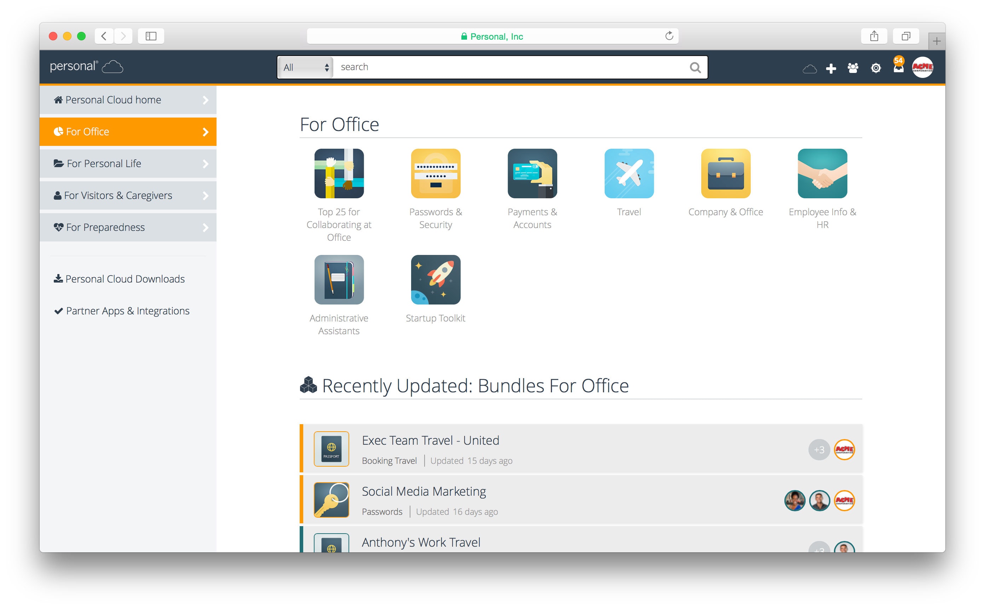Open the Startup Toolkit rocket icon
985x609 pixels.
point(436,279)
